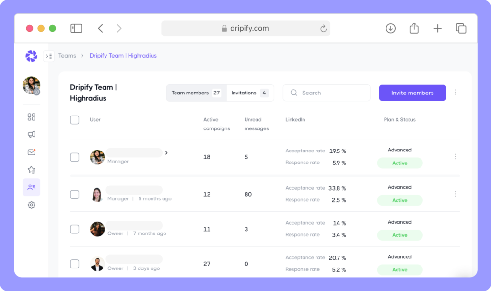
Task: Click the avatar of the Owner added 7 months ago
Action: pos(97,229)
